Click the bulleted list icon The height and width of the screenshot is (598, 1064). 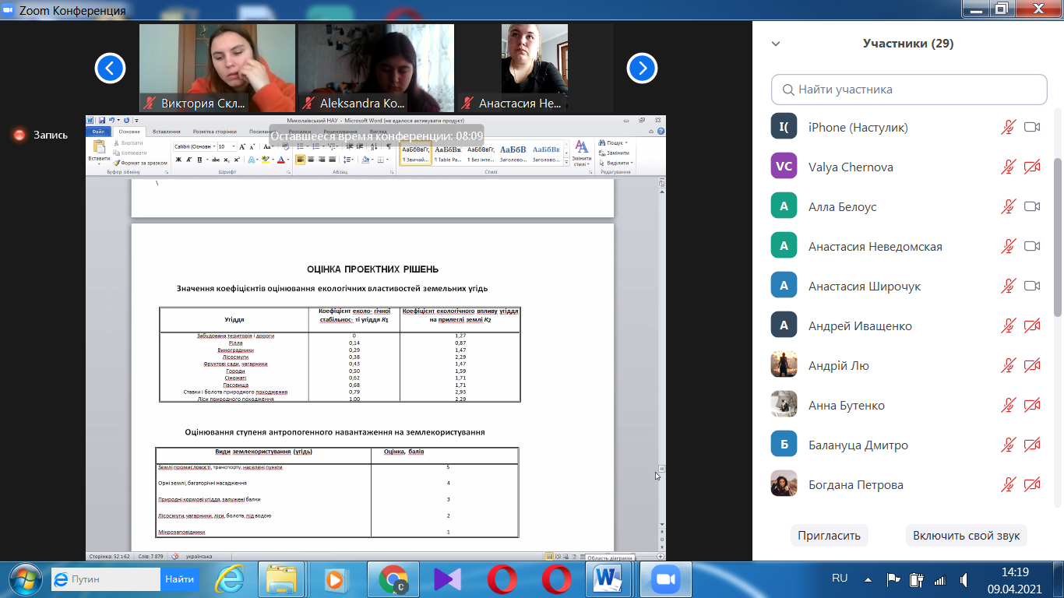[x=300, y=146]
